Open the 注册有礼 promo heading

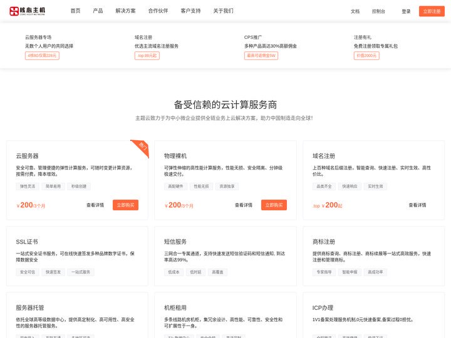(363, 38)
